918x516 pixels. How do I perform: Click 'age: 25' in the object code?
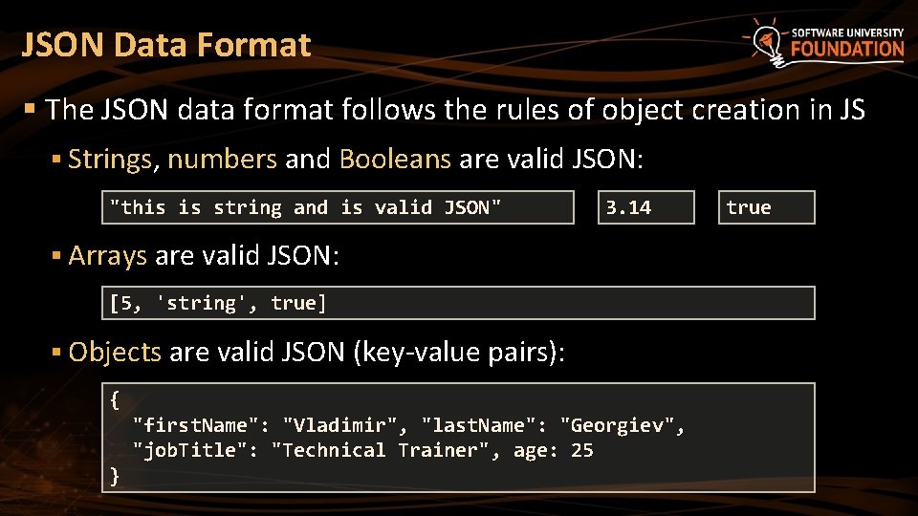click(553, 450)
